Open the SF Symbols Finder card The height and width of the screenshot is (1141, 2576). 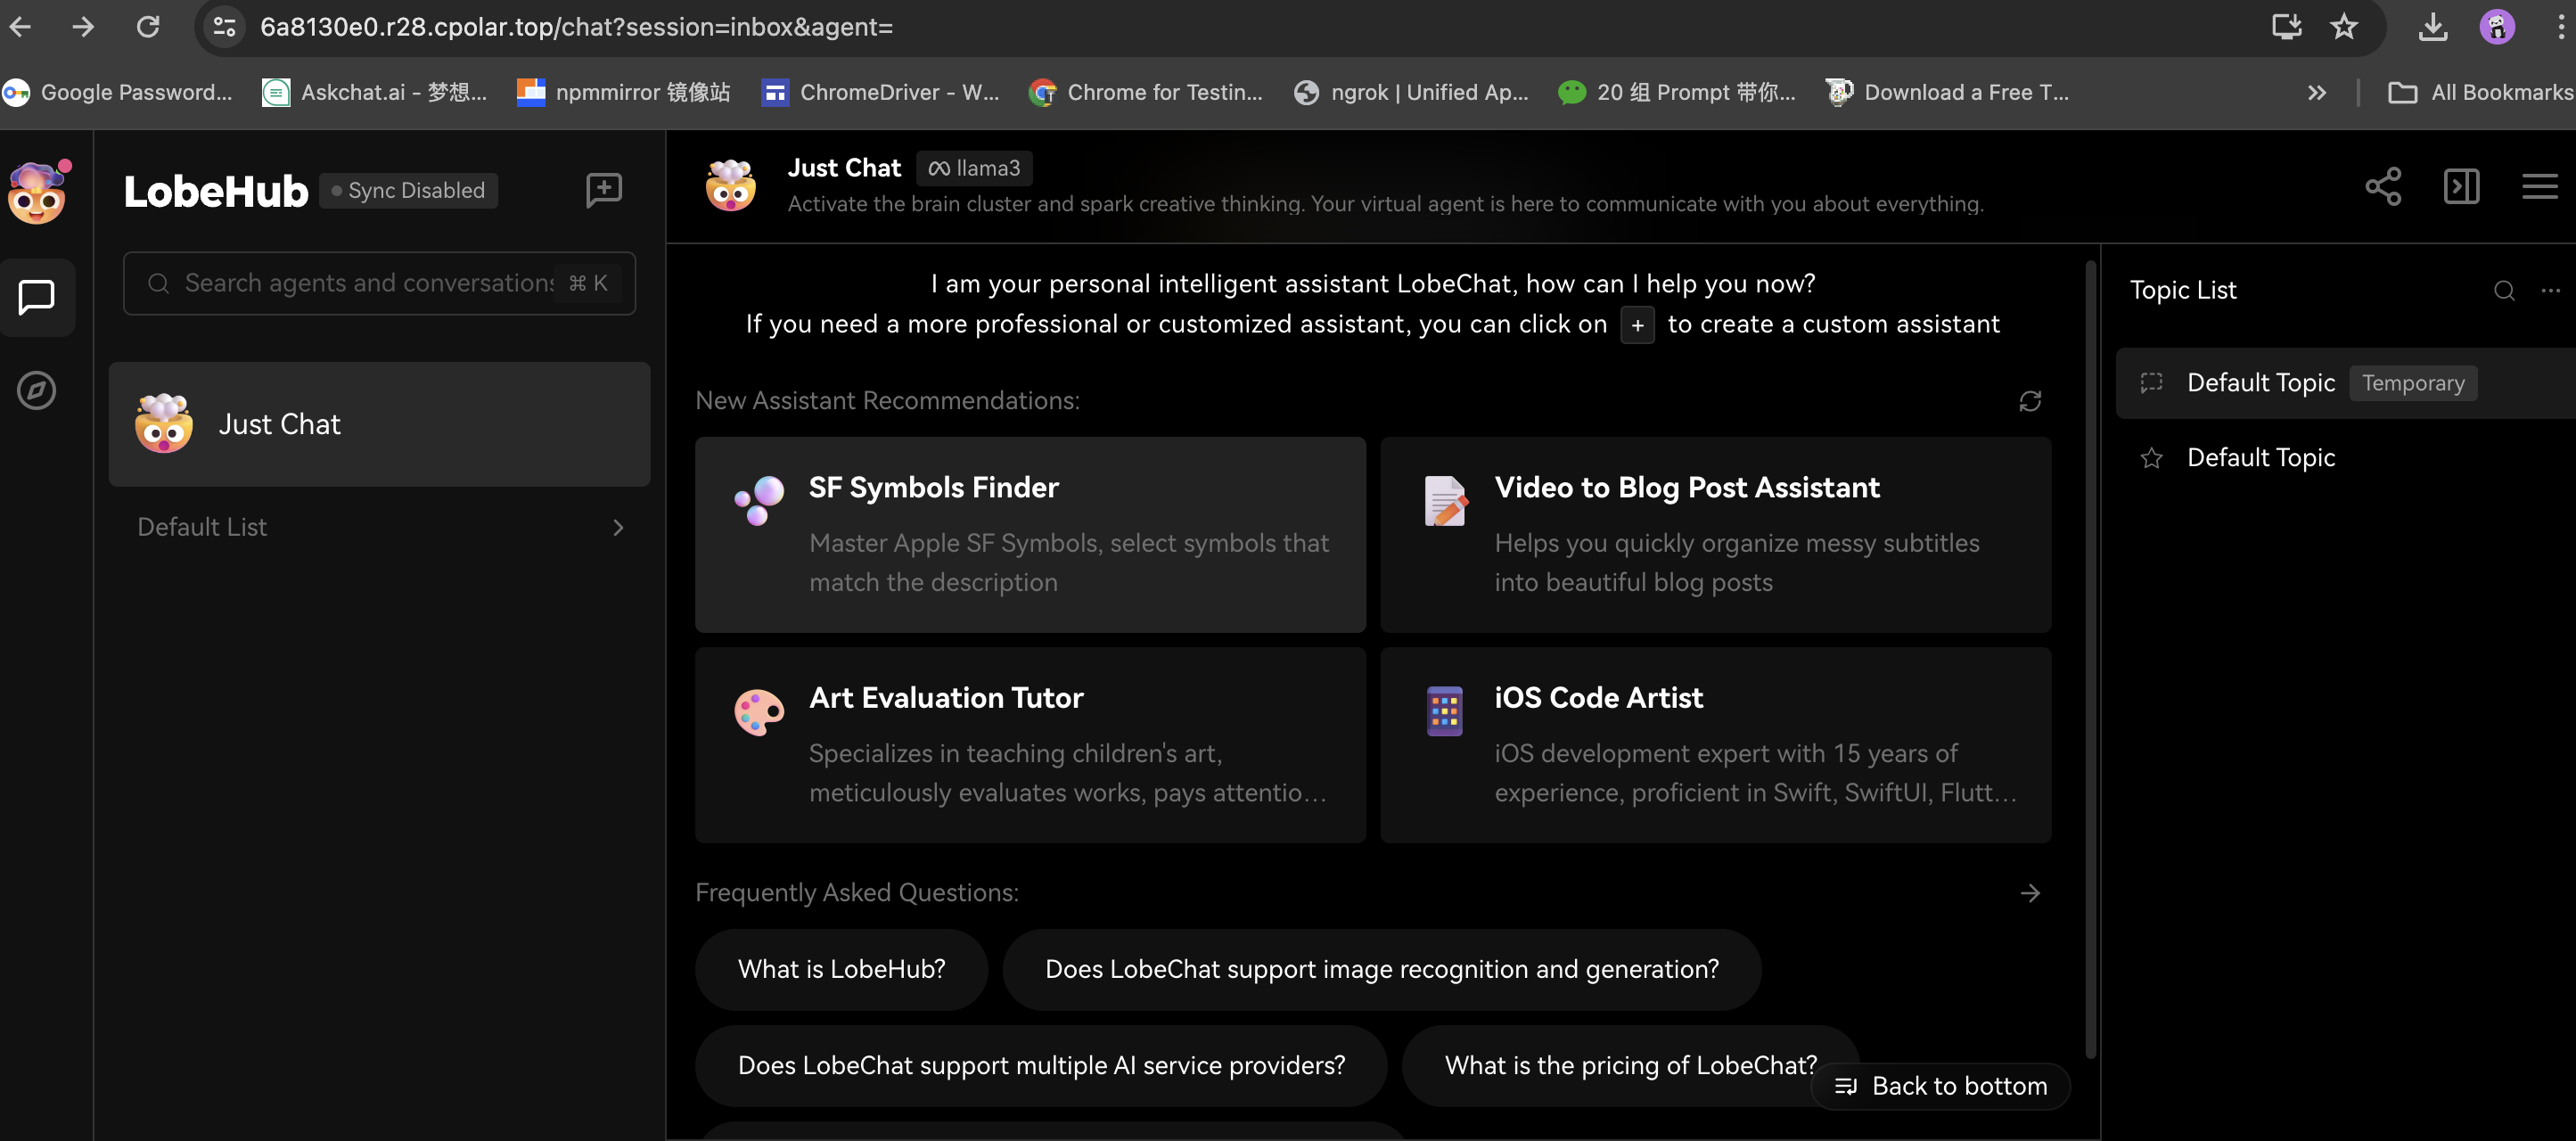[1030, 534]
